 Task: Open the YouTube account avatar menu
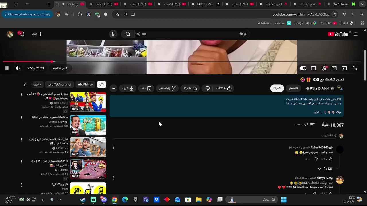pyautogui.click(x=10, y=34)
